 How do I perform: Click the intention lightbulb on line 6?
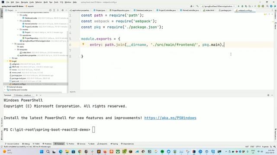(x=83, y=44)
